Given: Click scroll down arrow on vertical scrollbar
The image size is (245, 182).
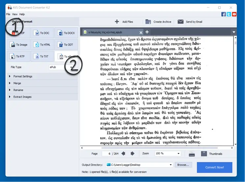Looking at the screenshot, I should pos(235,144).
